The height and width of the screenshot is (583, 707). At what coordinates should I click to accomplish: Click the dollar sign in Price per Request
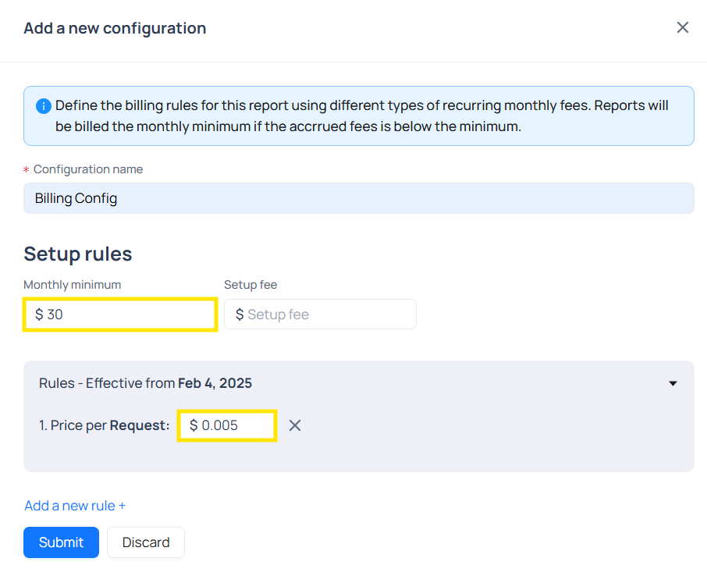point(194,425)
